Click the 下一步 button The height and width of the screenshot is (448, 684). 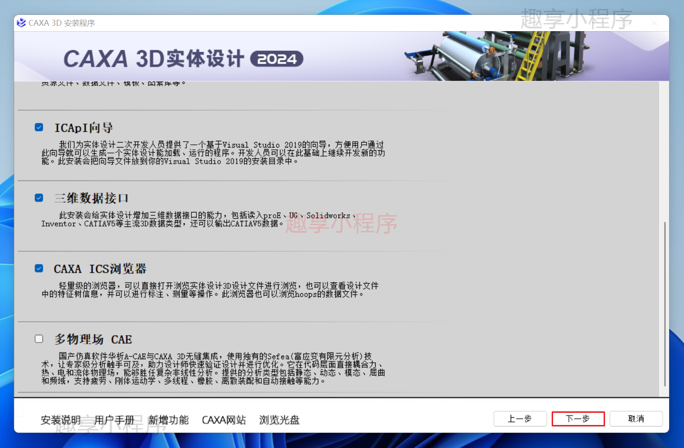[578, 419]
